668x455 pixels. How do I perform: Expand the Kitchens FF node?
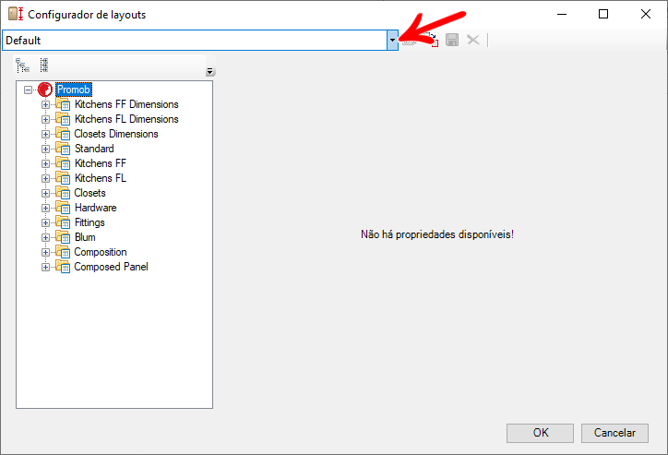[45, 164]
